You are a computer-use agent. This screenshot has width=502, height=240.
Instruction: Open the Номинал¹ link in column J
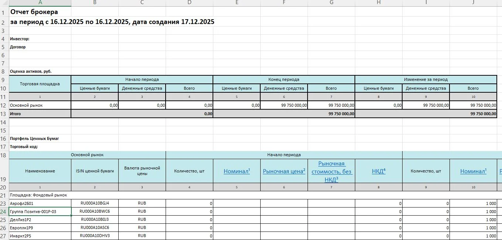pos(473,171)
